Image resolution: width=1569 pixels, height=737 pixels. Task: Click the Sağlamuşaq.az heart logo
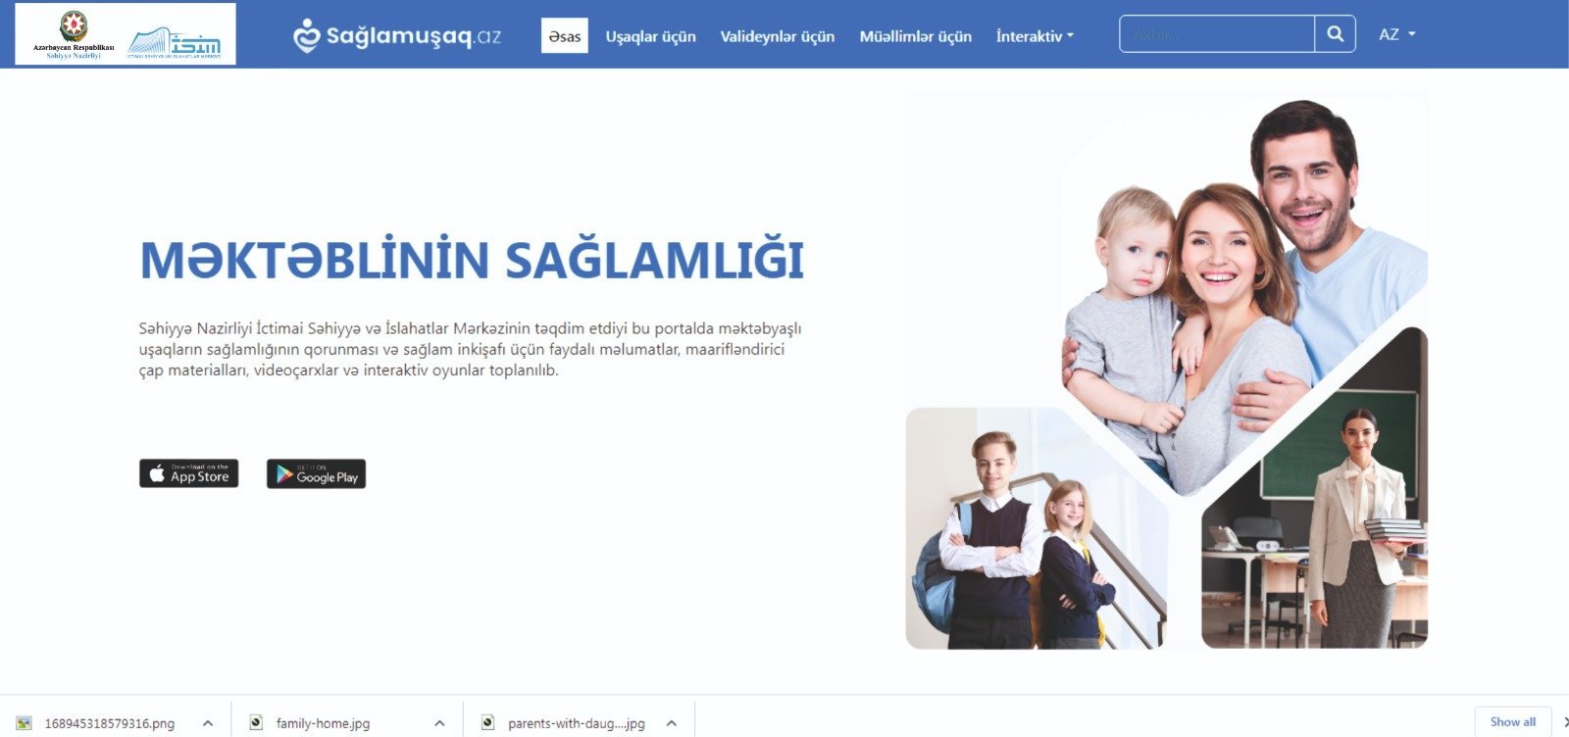click(307, 36)
